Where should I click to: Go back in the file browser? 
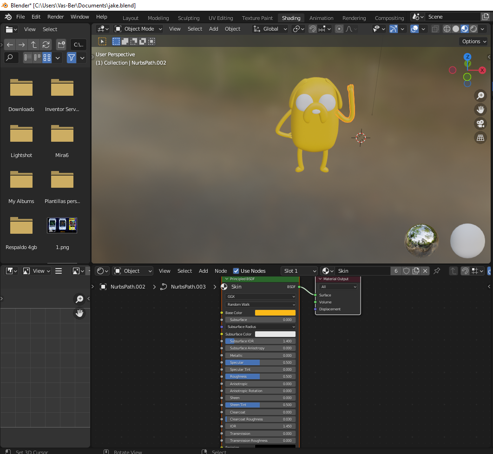[10, 45]
